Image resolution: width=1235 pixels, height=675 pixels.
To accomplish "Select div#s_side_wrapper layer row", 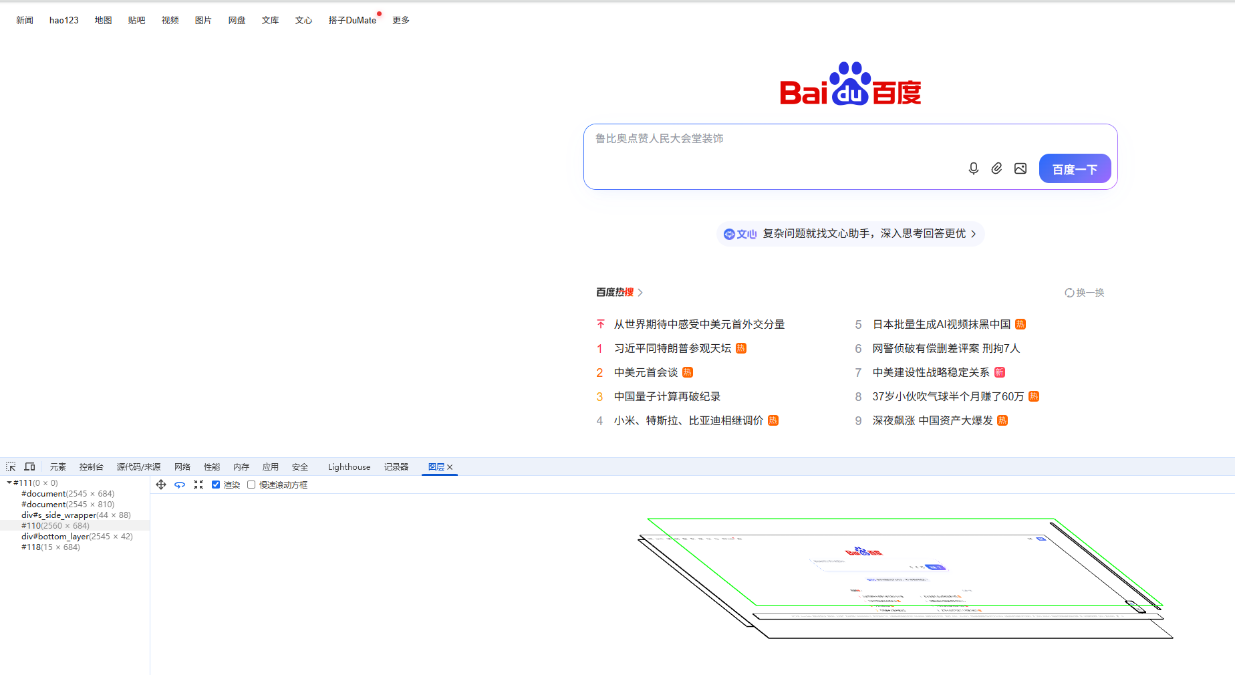I will click(76, 515).
